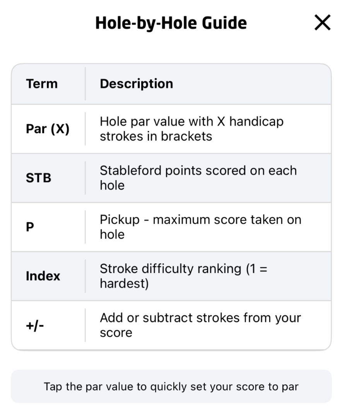Screen dimensions: 345x415
Task: Click the word 'Stableford' in STB row
Action: click(x=131, y=170)
